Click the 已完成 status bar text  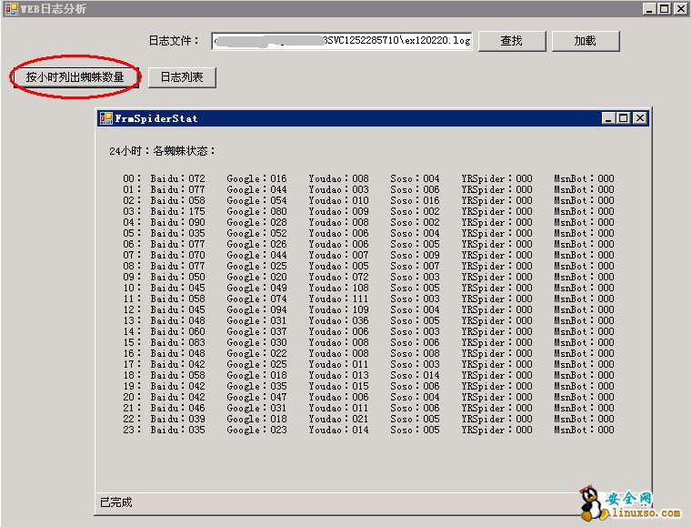116,502
